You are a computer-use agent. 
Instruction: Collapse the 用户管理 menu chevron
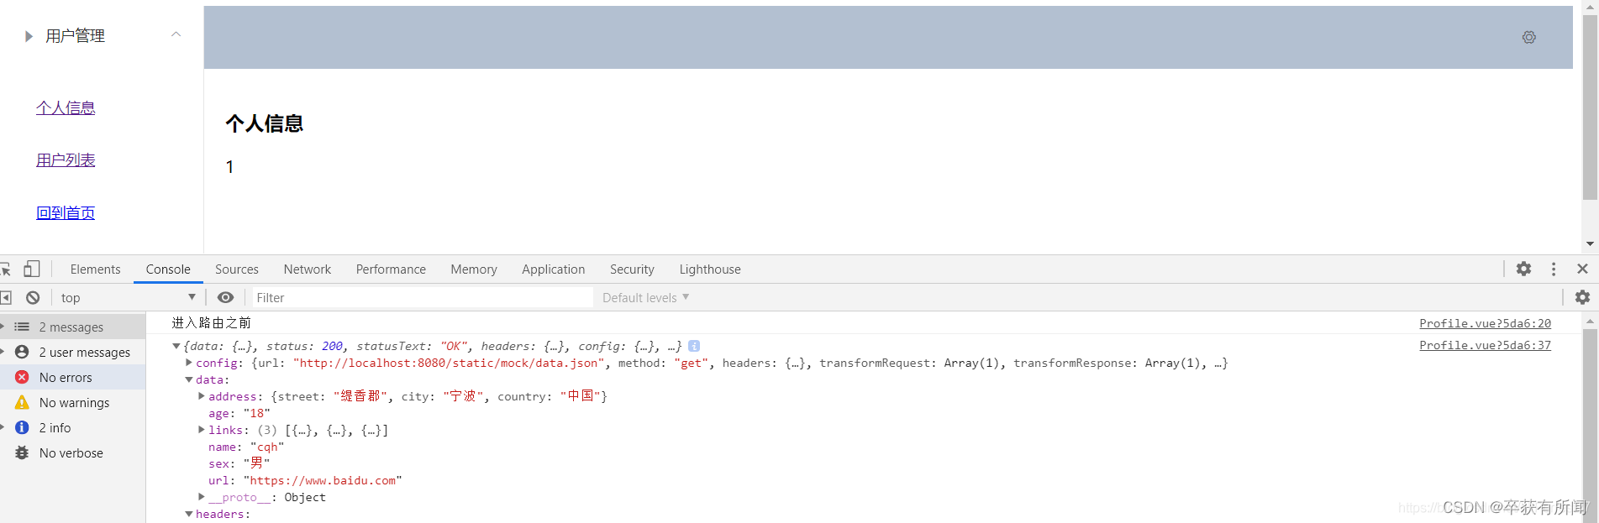click(176, 34)
